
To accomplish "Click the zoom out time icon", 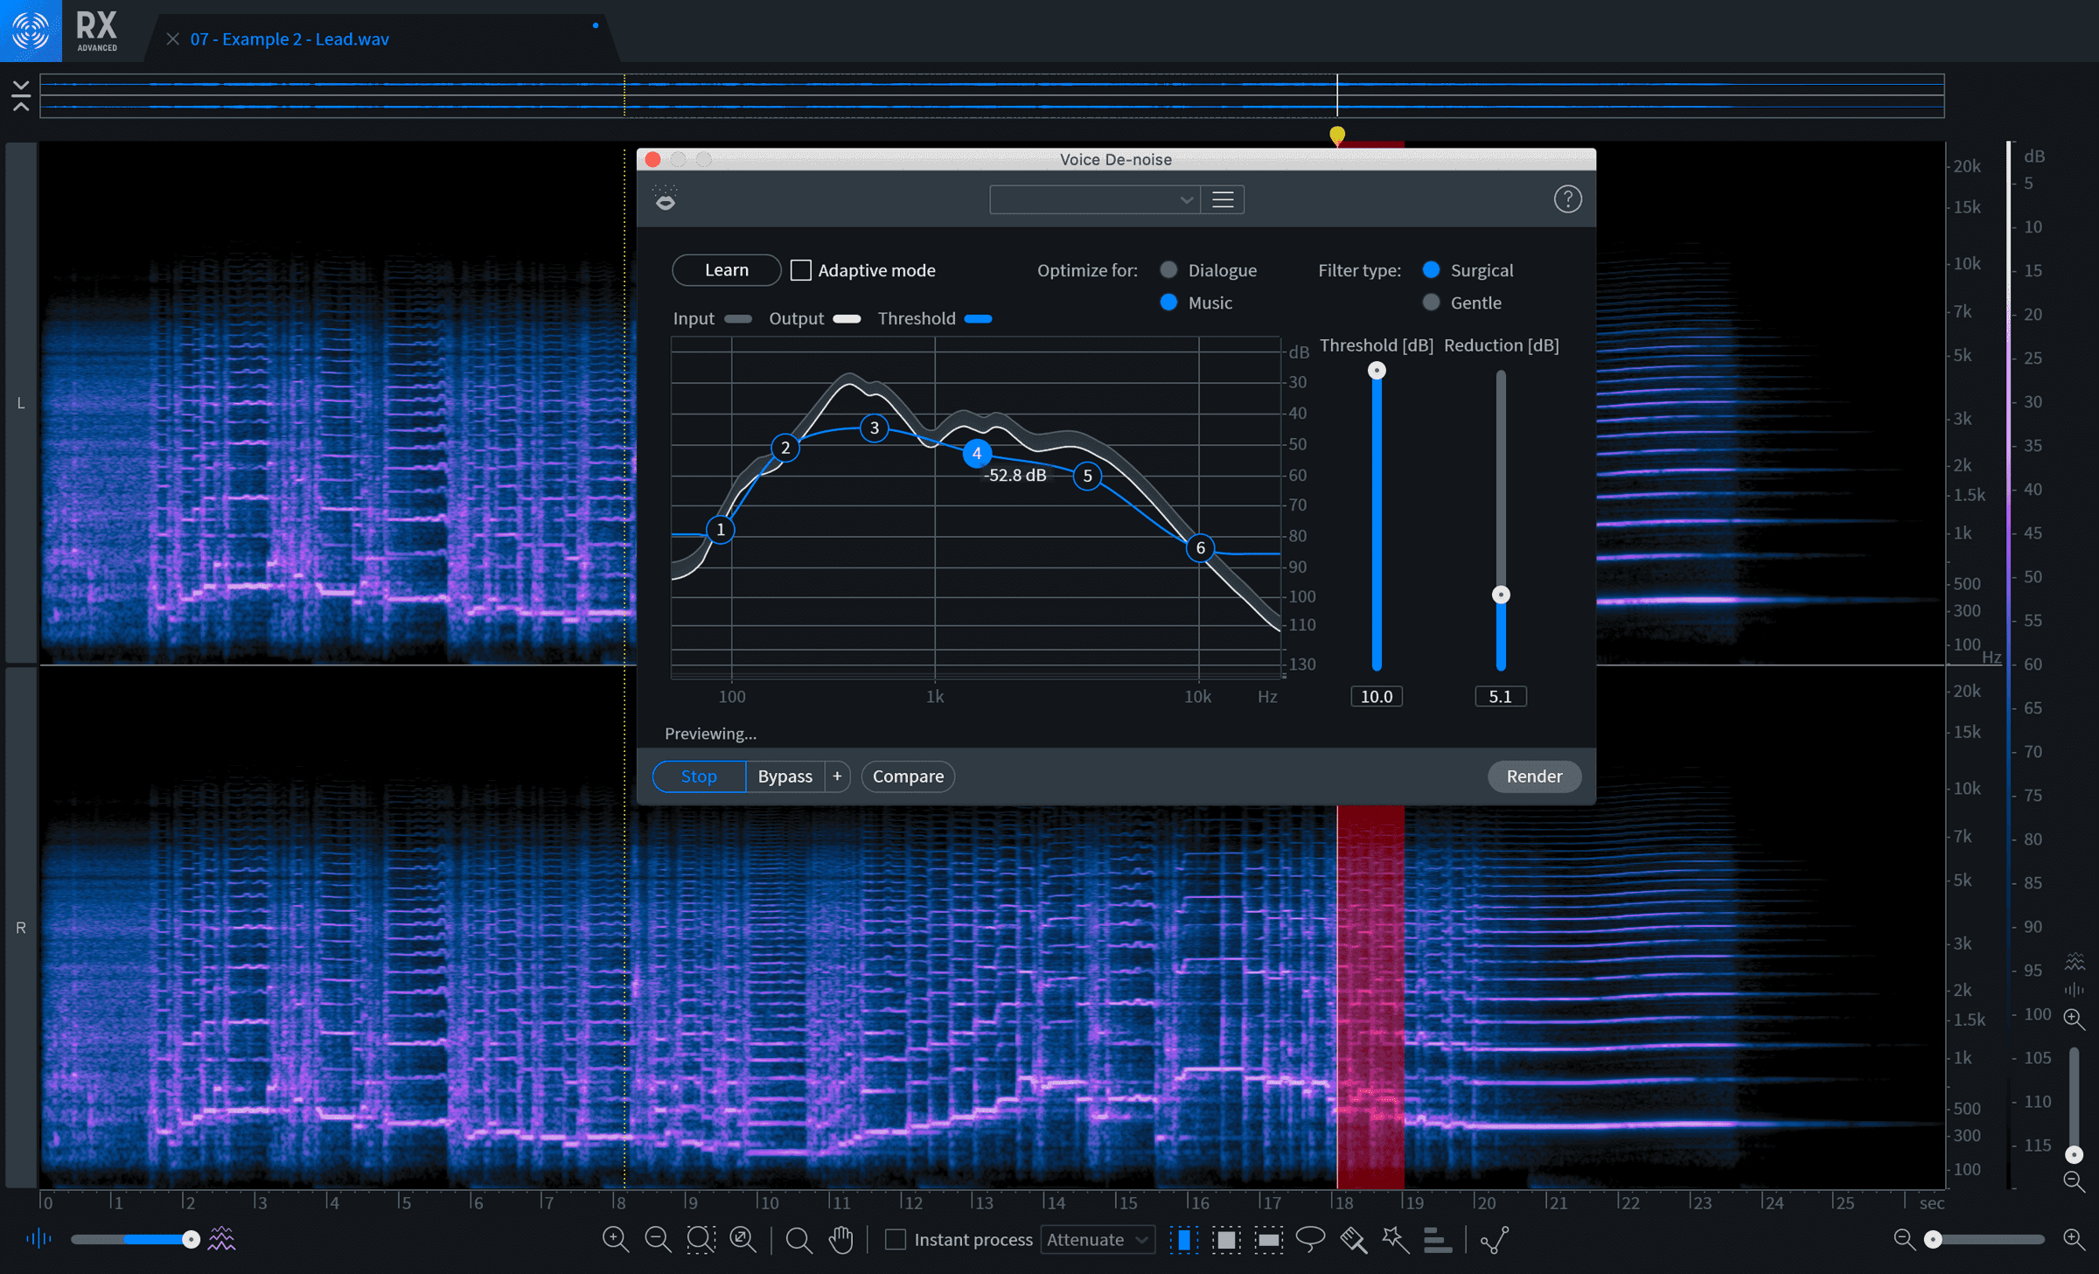I will point(658,1239).
